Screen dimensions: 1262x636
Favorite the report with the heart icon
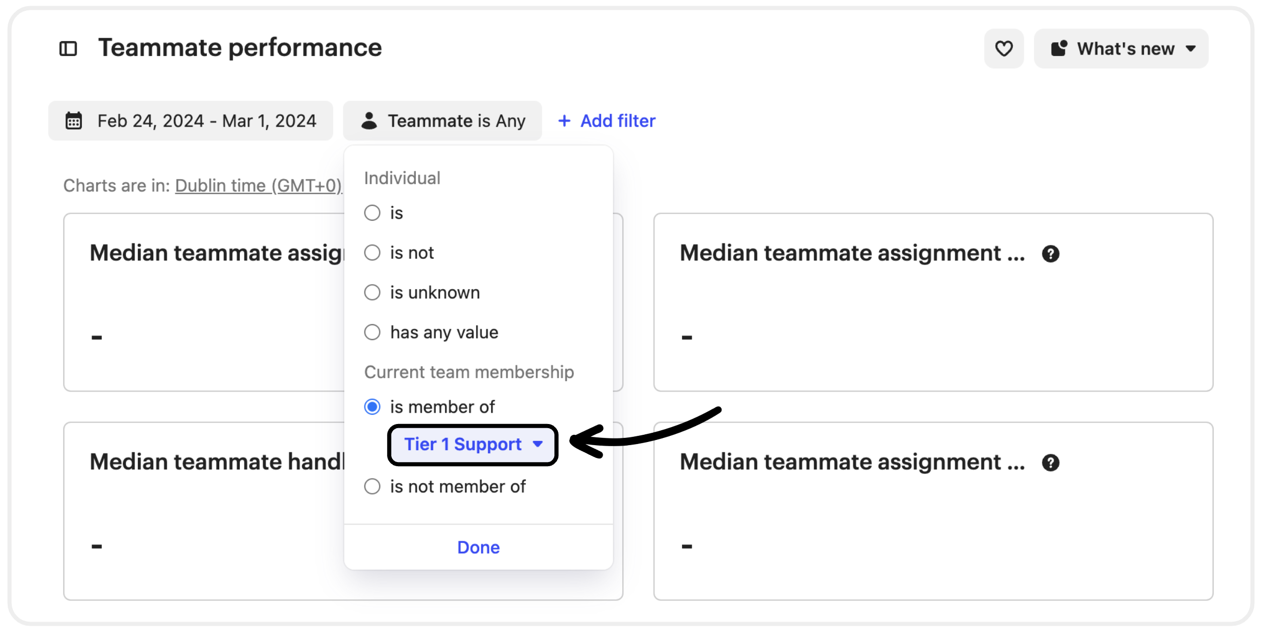[1004, 49]
